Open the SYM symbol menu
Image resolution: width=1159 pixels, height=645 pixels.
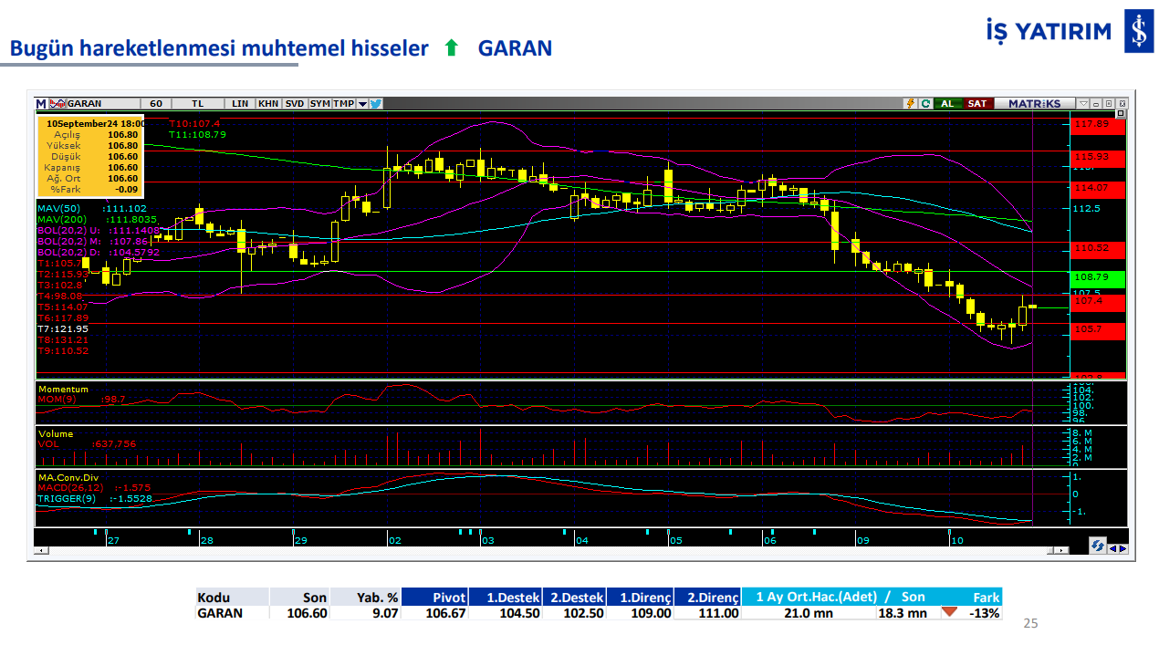pos(319,104)
